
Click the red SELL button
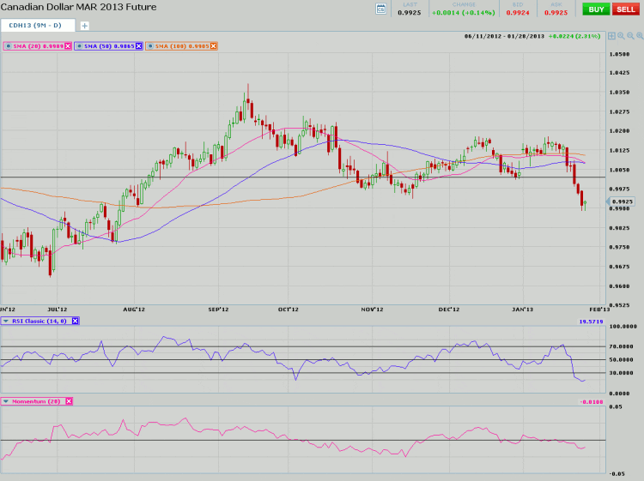(x=626, y=9)
